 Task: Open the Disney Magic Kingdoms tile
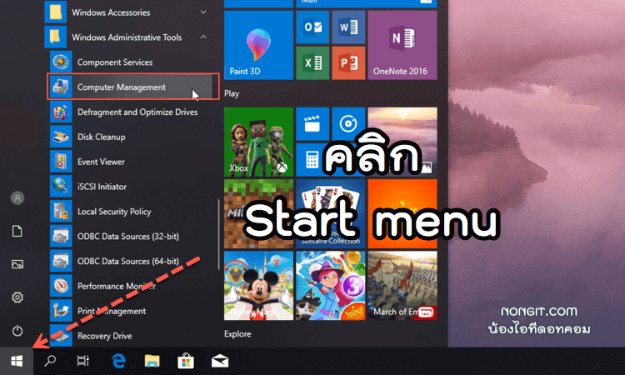[x=258, y=285]
